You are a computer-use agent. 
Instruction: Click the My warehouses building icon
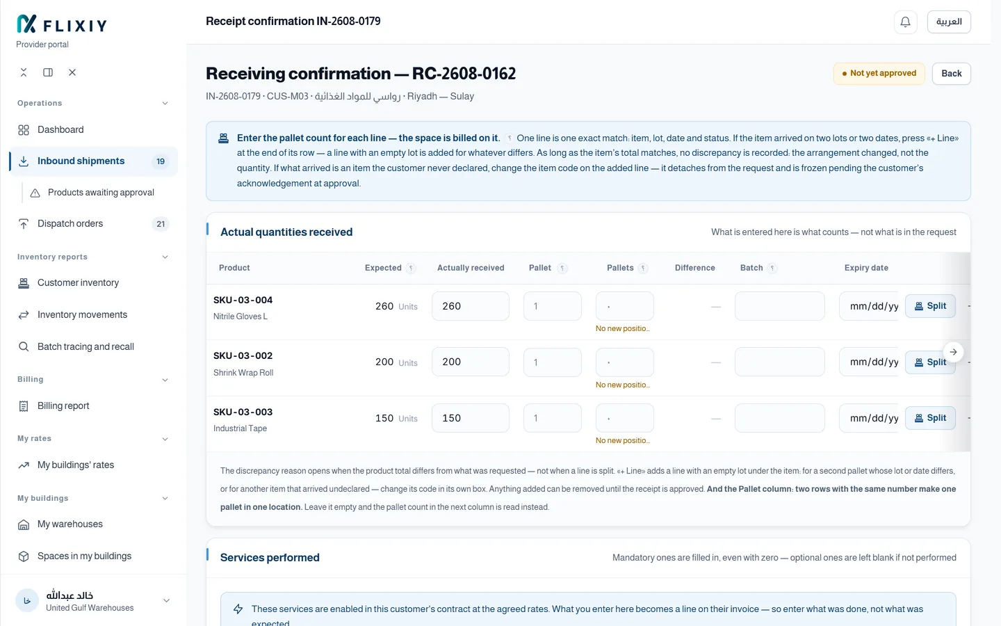[x=24, y=524]
